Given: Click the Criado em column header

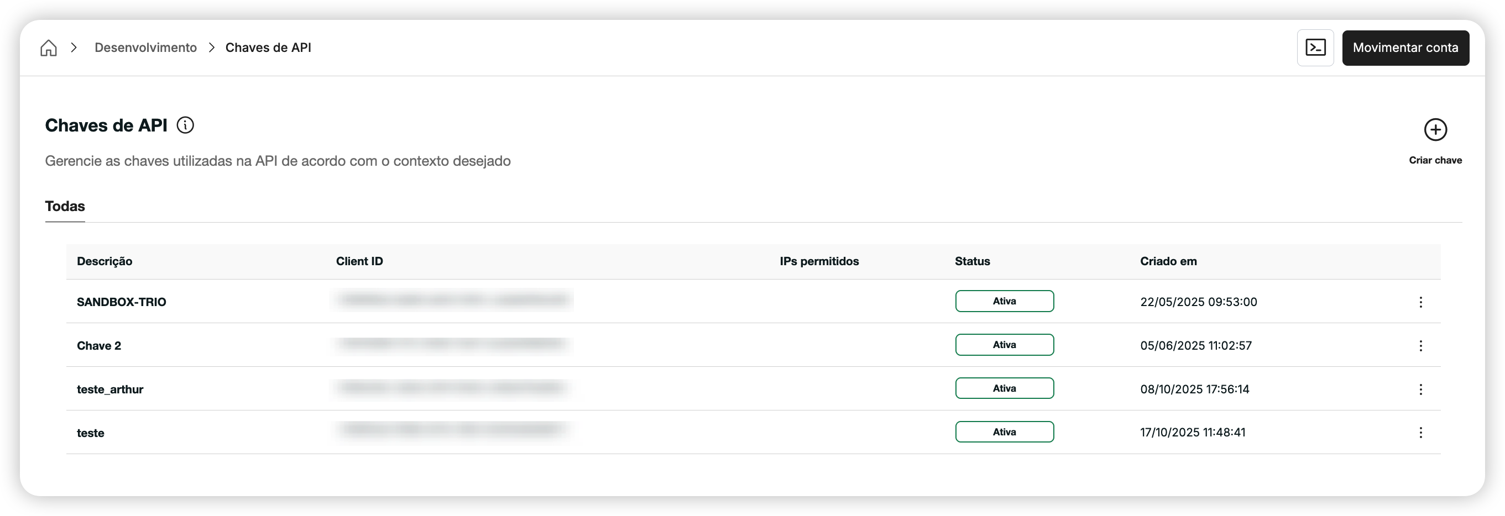Looking at the screenshot, I should click(x=1168, y=261).
